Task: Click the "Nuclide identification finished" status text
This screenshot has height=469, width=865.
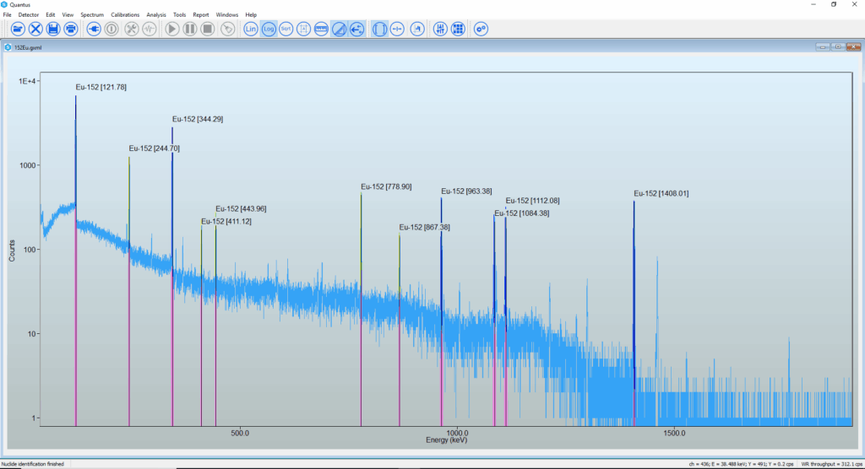Action: point(33,464)
